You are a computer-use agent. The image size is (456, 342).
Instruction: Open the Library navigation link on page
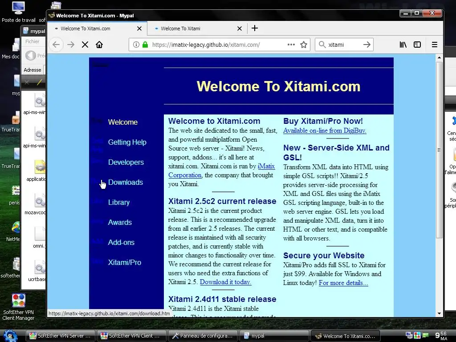tap(118, 203)
